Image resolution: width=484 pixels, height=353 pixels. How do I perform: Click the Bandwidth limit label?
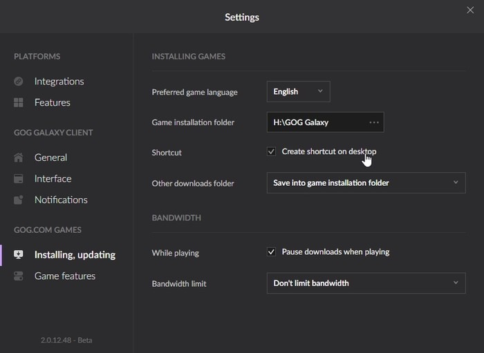coord(179,284)
